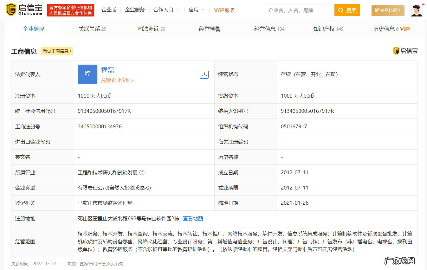Open the search icon in search bar

pos(340,10)
